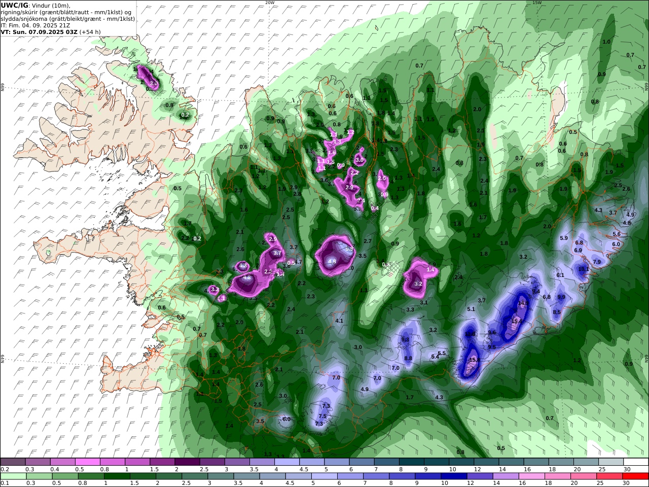The height and width of the screenshot is (487, 649).
Task: Select top-row legend swatch between 20 and 25
Action: 586,462
